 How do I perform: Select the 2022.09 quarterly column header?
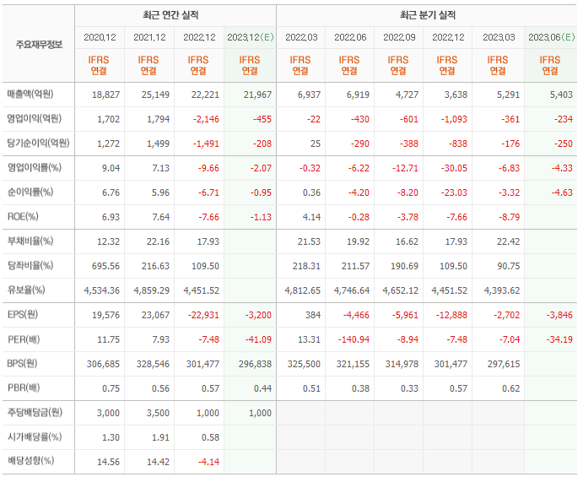[399, 37]
